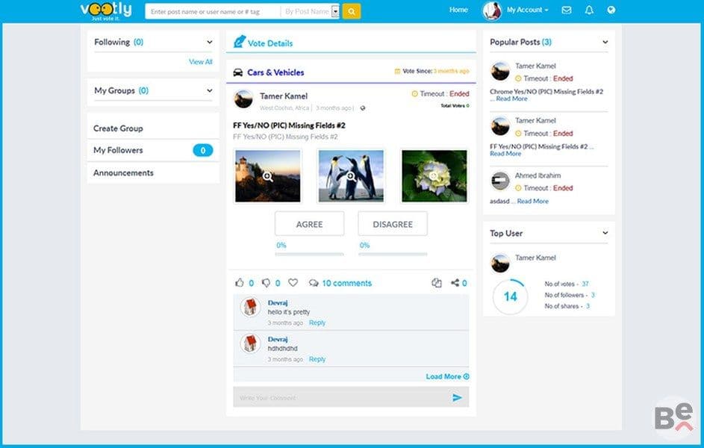The image size is (704, 448).
Task: Click Reply under 'hdhdhdhd' comment
Action: (317, 359)
